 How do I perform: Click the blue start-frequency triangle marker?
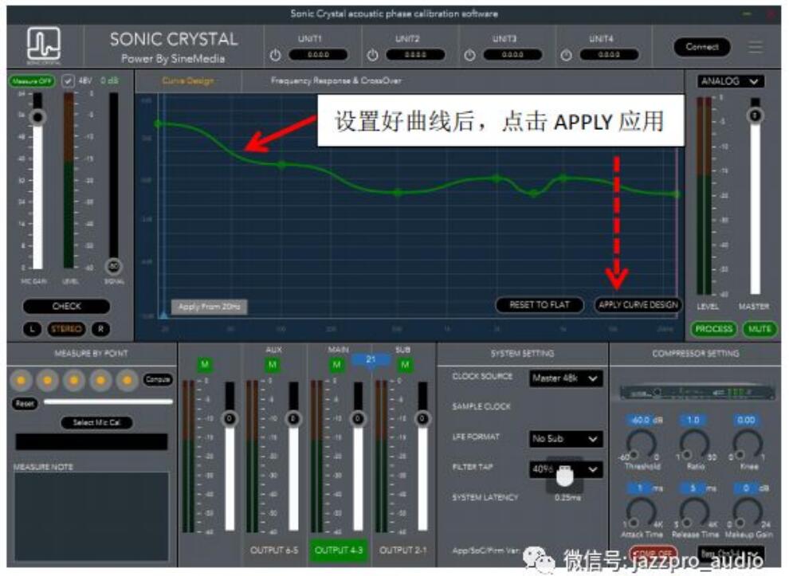(x=163, y=315)
